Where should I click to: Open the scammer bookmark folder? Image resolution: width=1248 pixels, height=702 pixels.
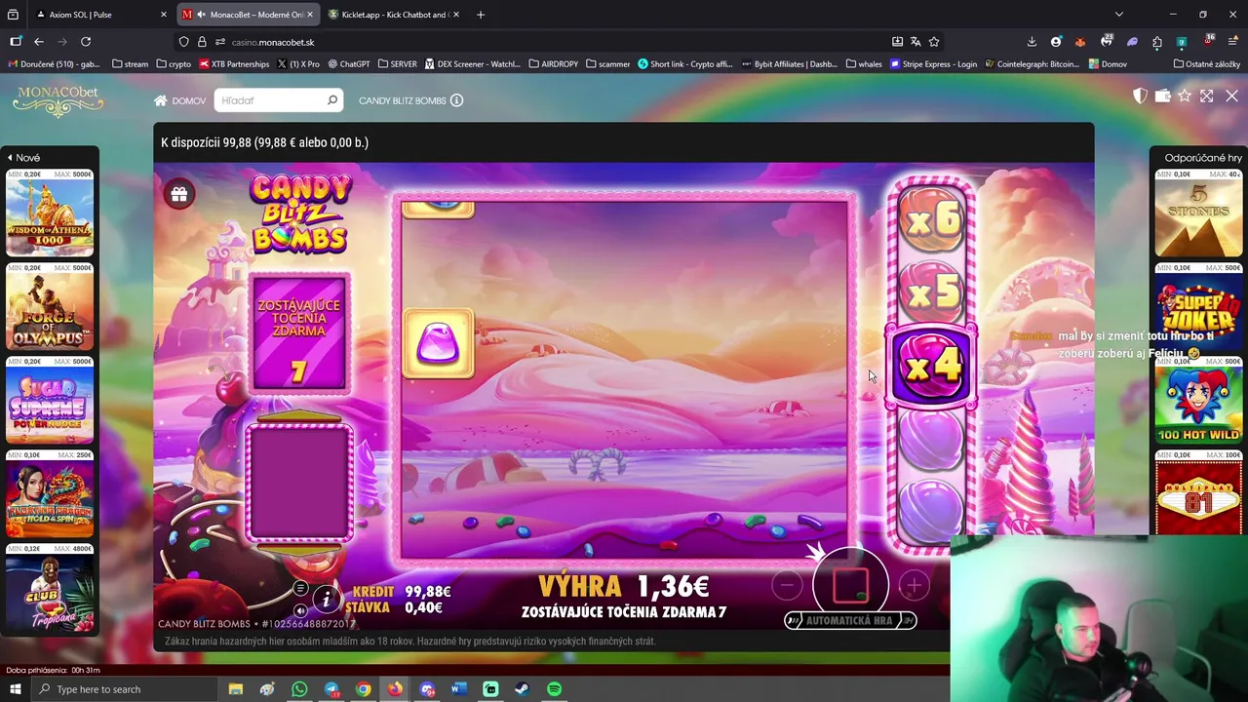(x=607, y=64)
